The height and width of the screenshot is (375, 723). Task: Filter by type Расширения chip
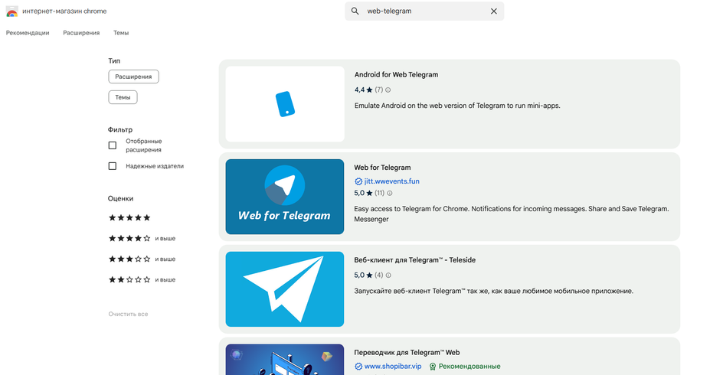tap(134, 77)
